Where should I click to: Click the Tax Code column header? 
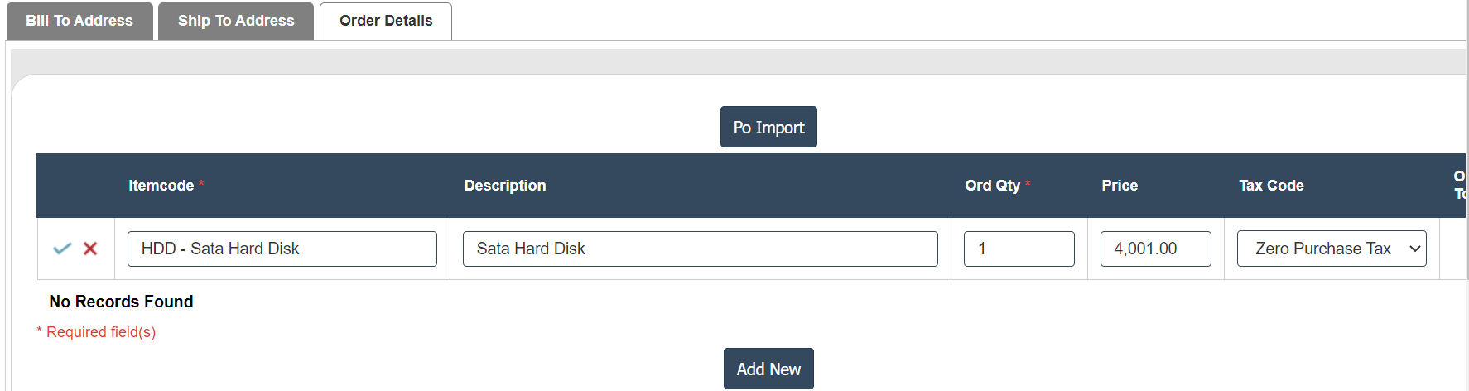[x=1271, y=186]
